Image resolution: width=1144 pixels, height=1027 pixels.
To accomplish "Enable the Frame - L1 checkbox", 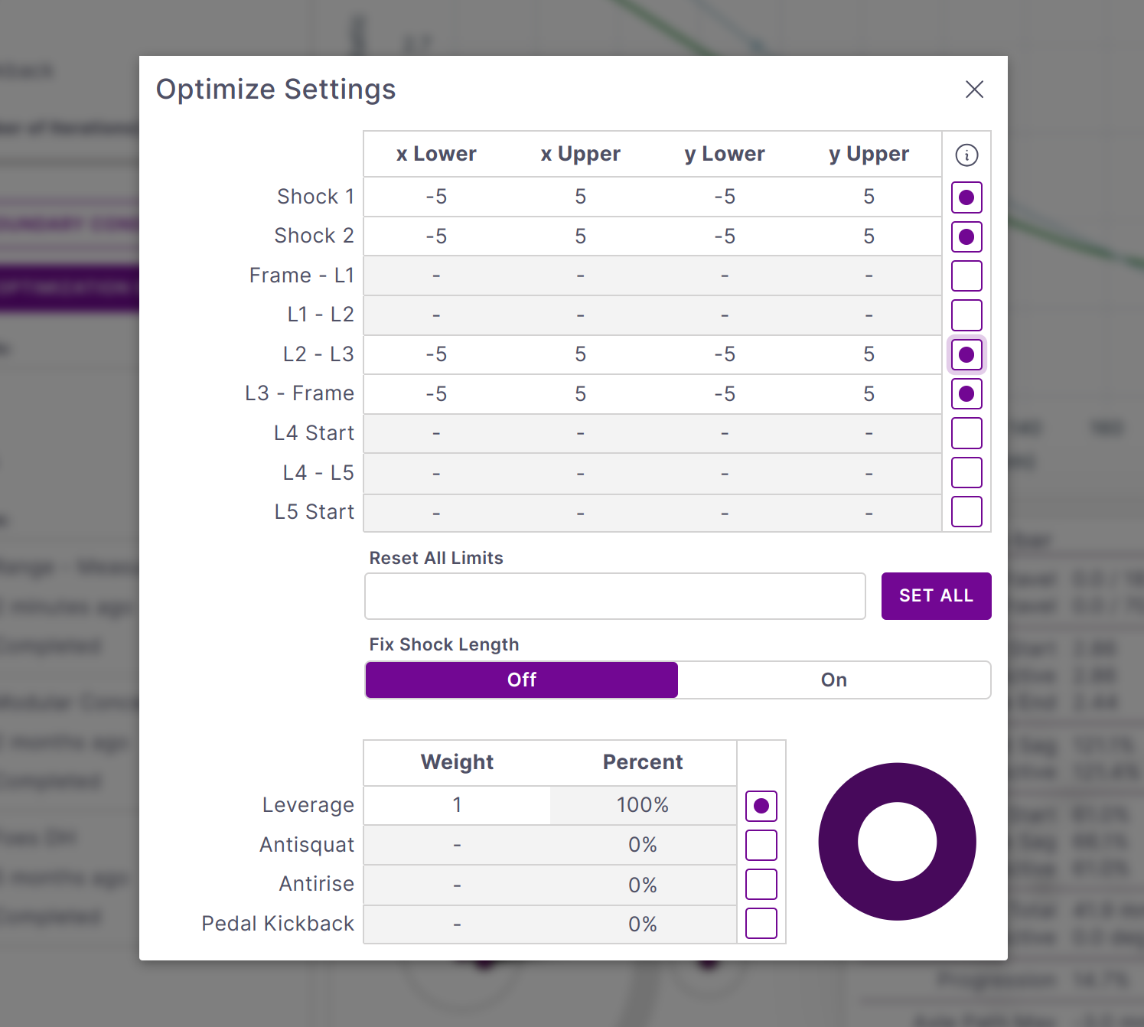I will [966, 276].
